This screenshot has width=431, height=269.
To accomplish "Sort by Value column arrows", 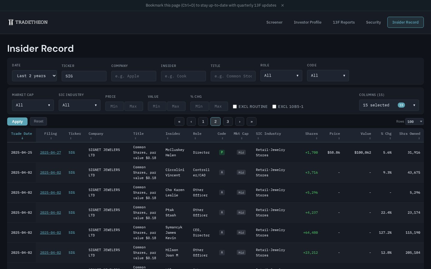I will pyautogui.click(x=370, y=138).
